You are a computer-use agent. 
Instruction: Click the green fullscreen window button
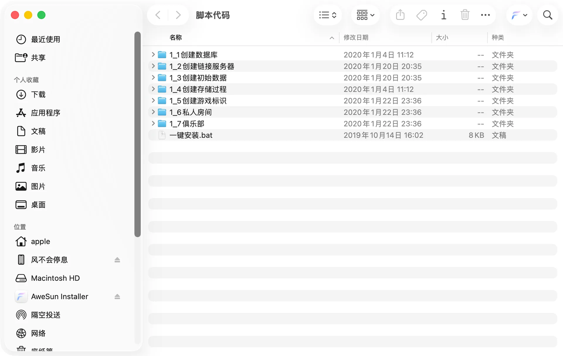click(x=41, y=15)
